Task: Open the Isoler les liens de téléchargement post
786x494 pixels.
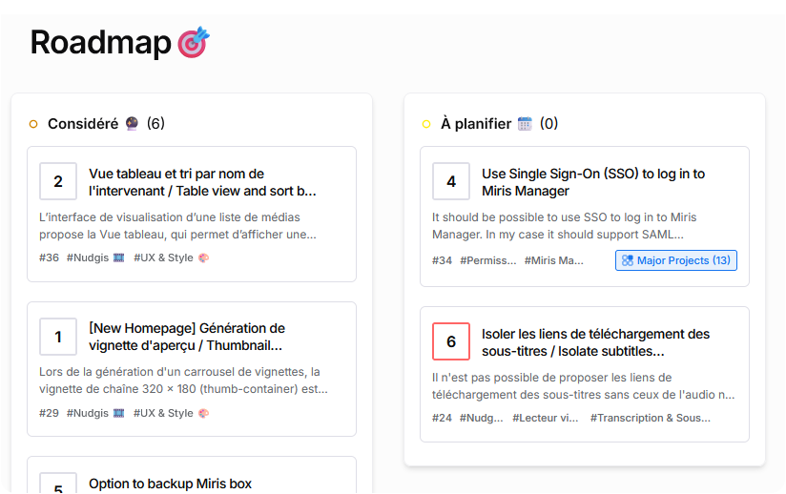Action: tap(595, 342)
